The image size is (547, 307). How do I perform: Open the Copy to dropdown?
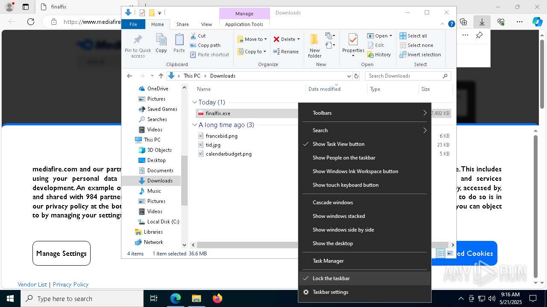[x=252, y=52]
